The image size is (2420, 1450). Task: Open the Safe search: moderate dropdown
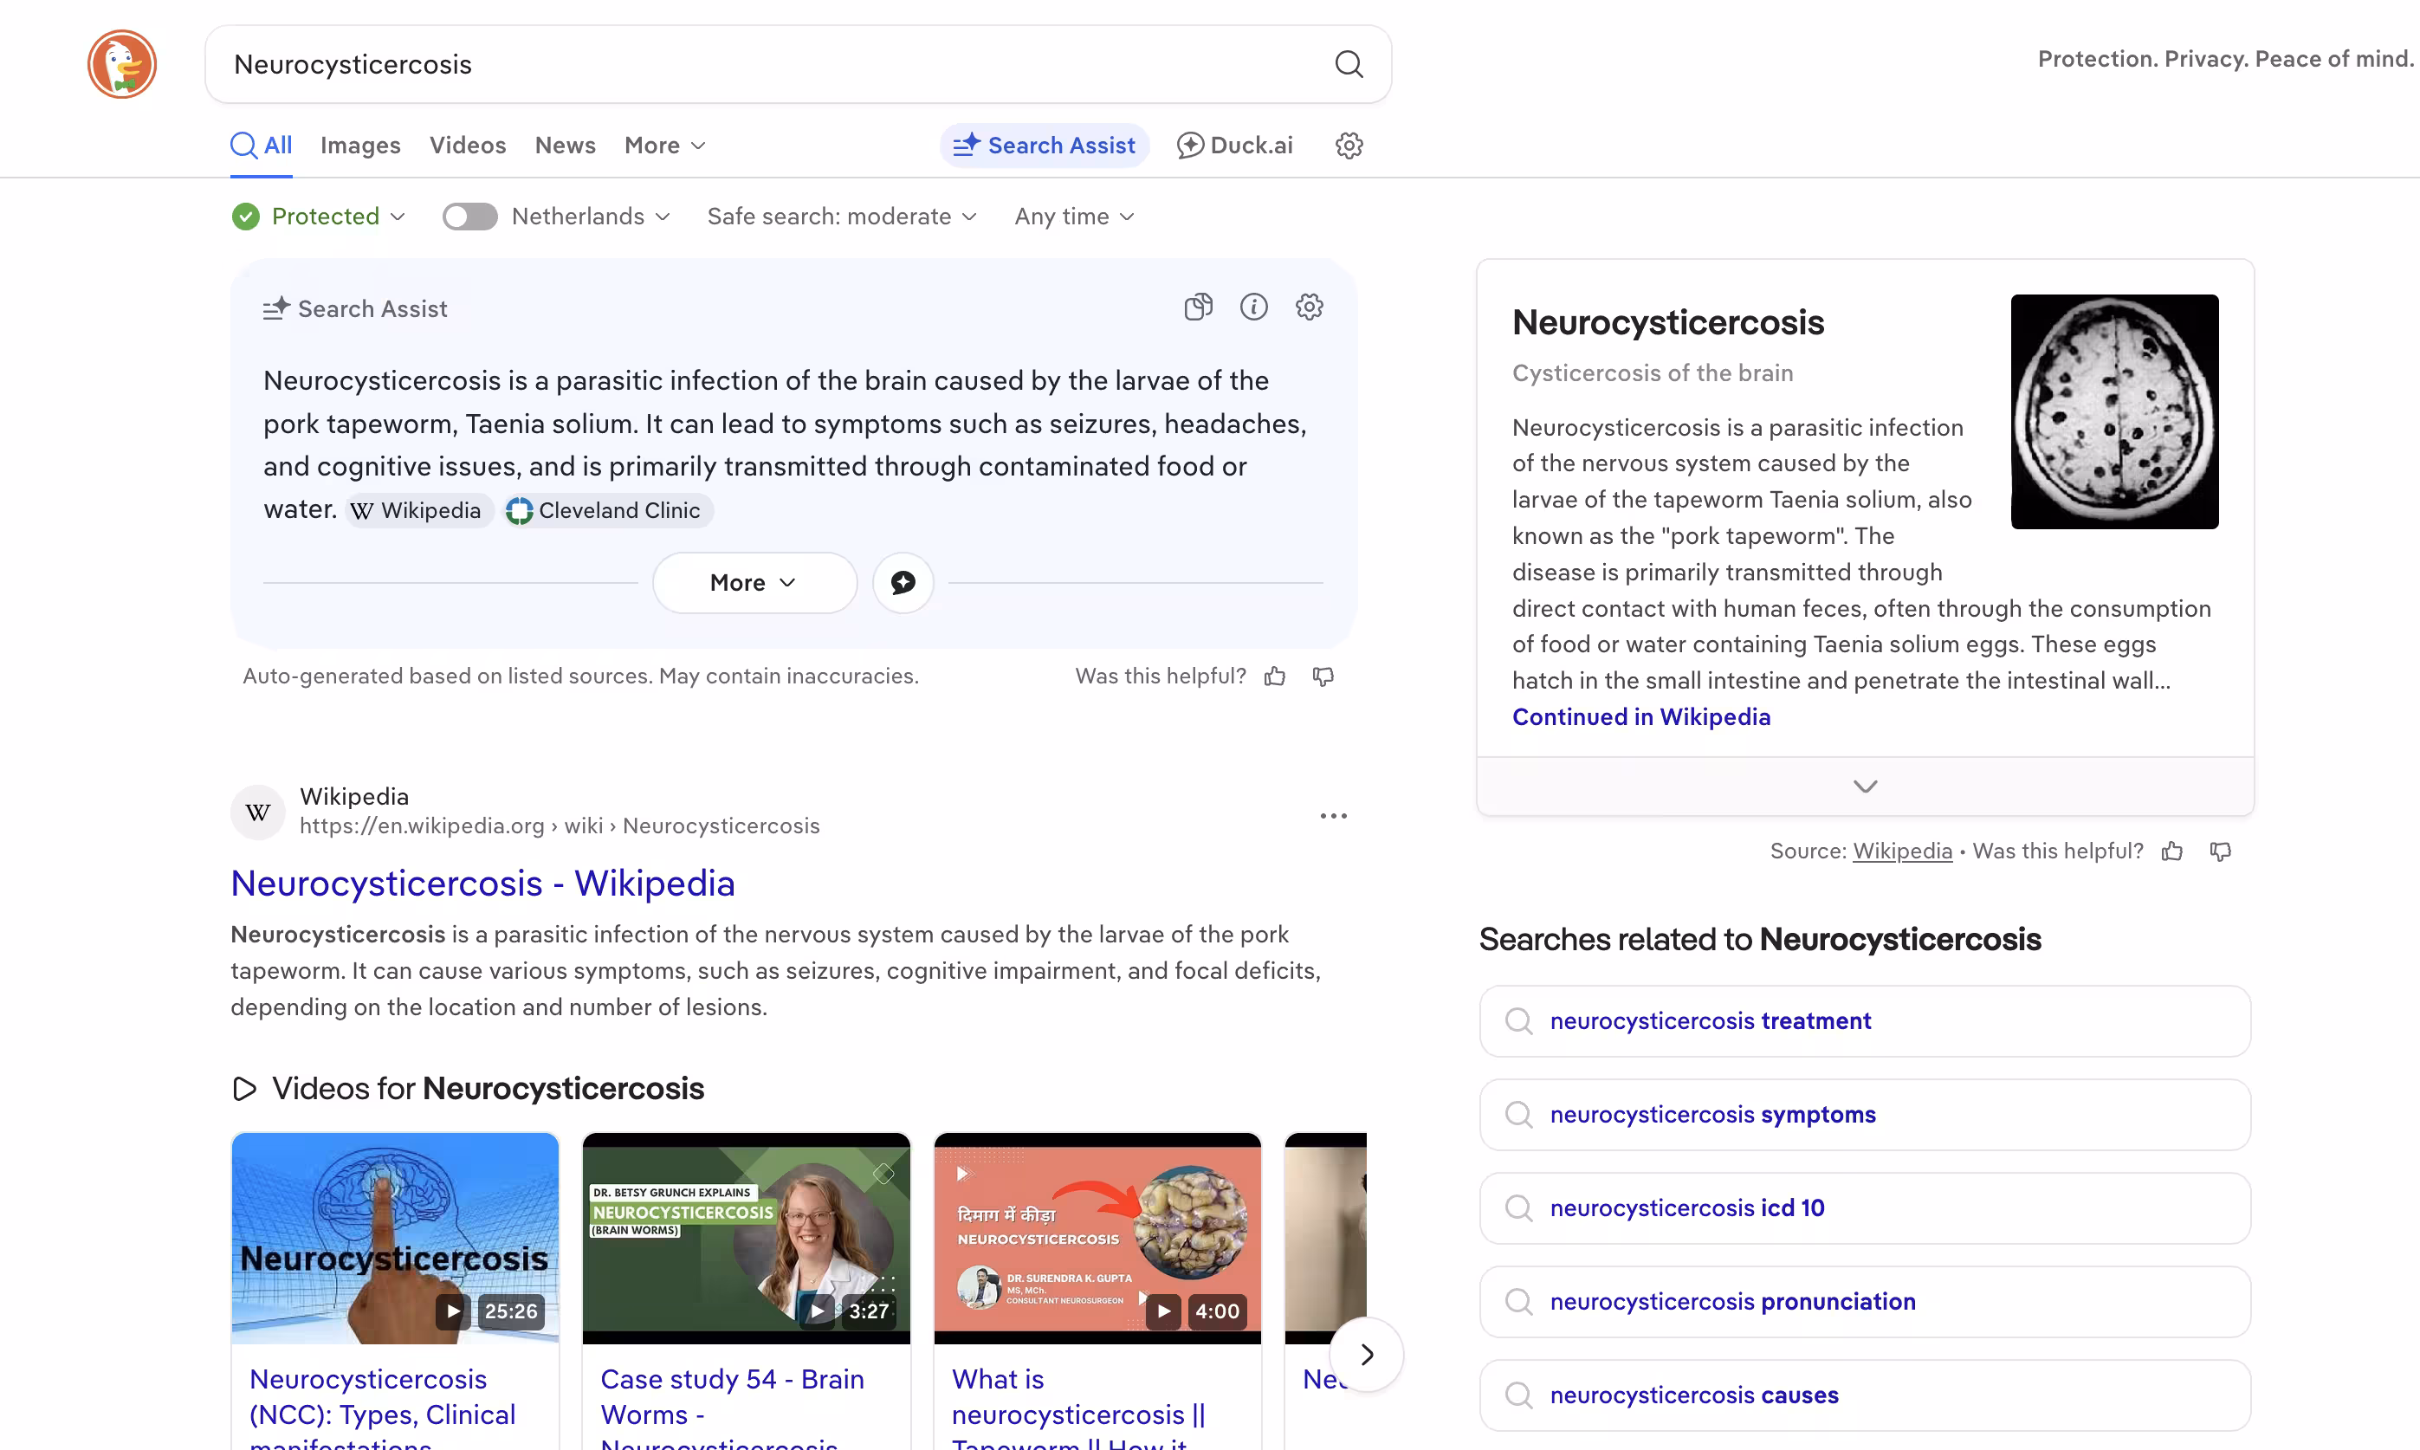[841, 216]
